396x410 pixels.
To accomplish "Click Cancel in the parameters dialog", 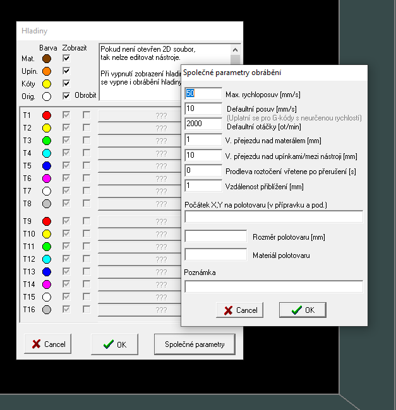I will click(240, 310).
